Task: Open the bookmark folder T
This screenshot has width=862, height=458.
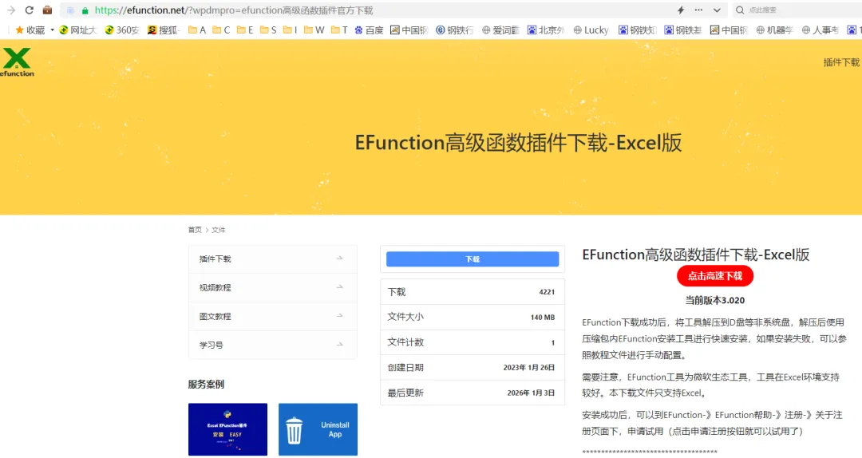Action: [x=339, y=30]
